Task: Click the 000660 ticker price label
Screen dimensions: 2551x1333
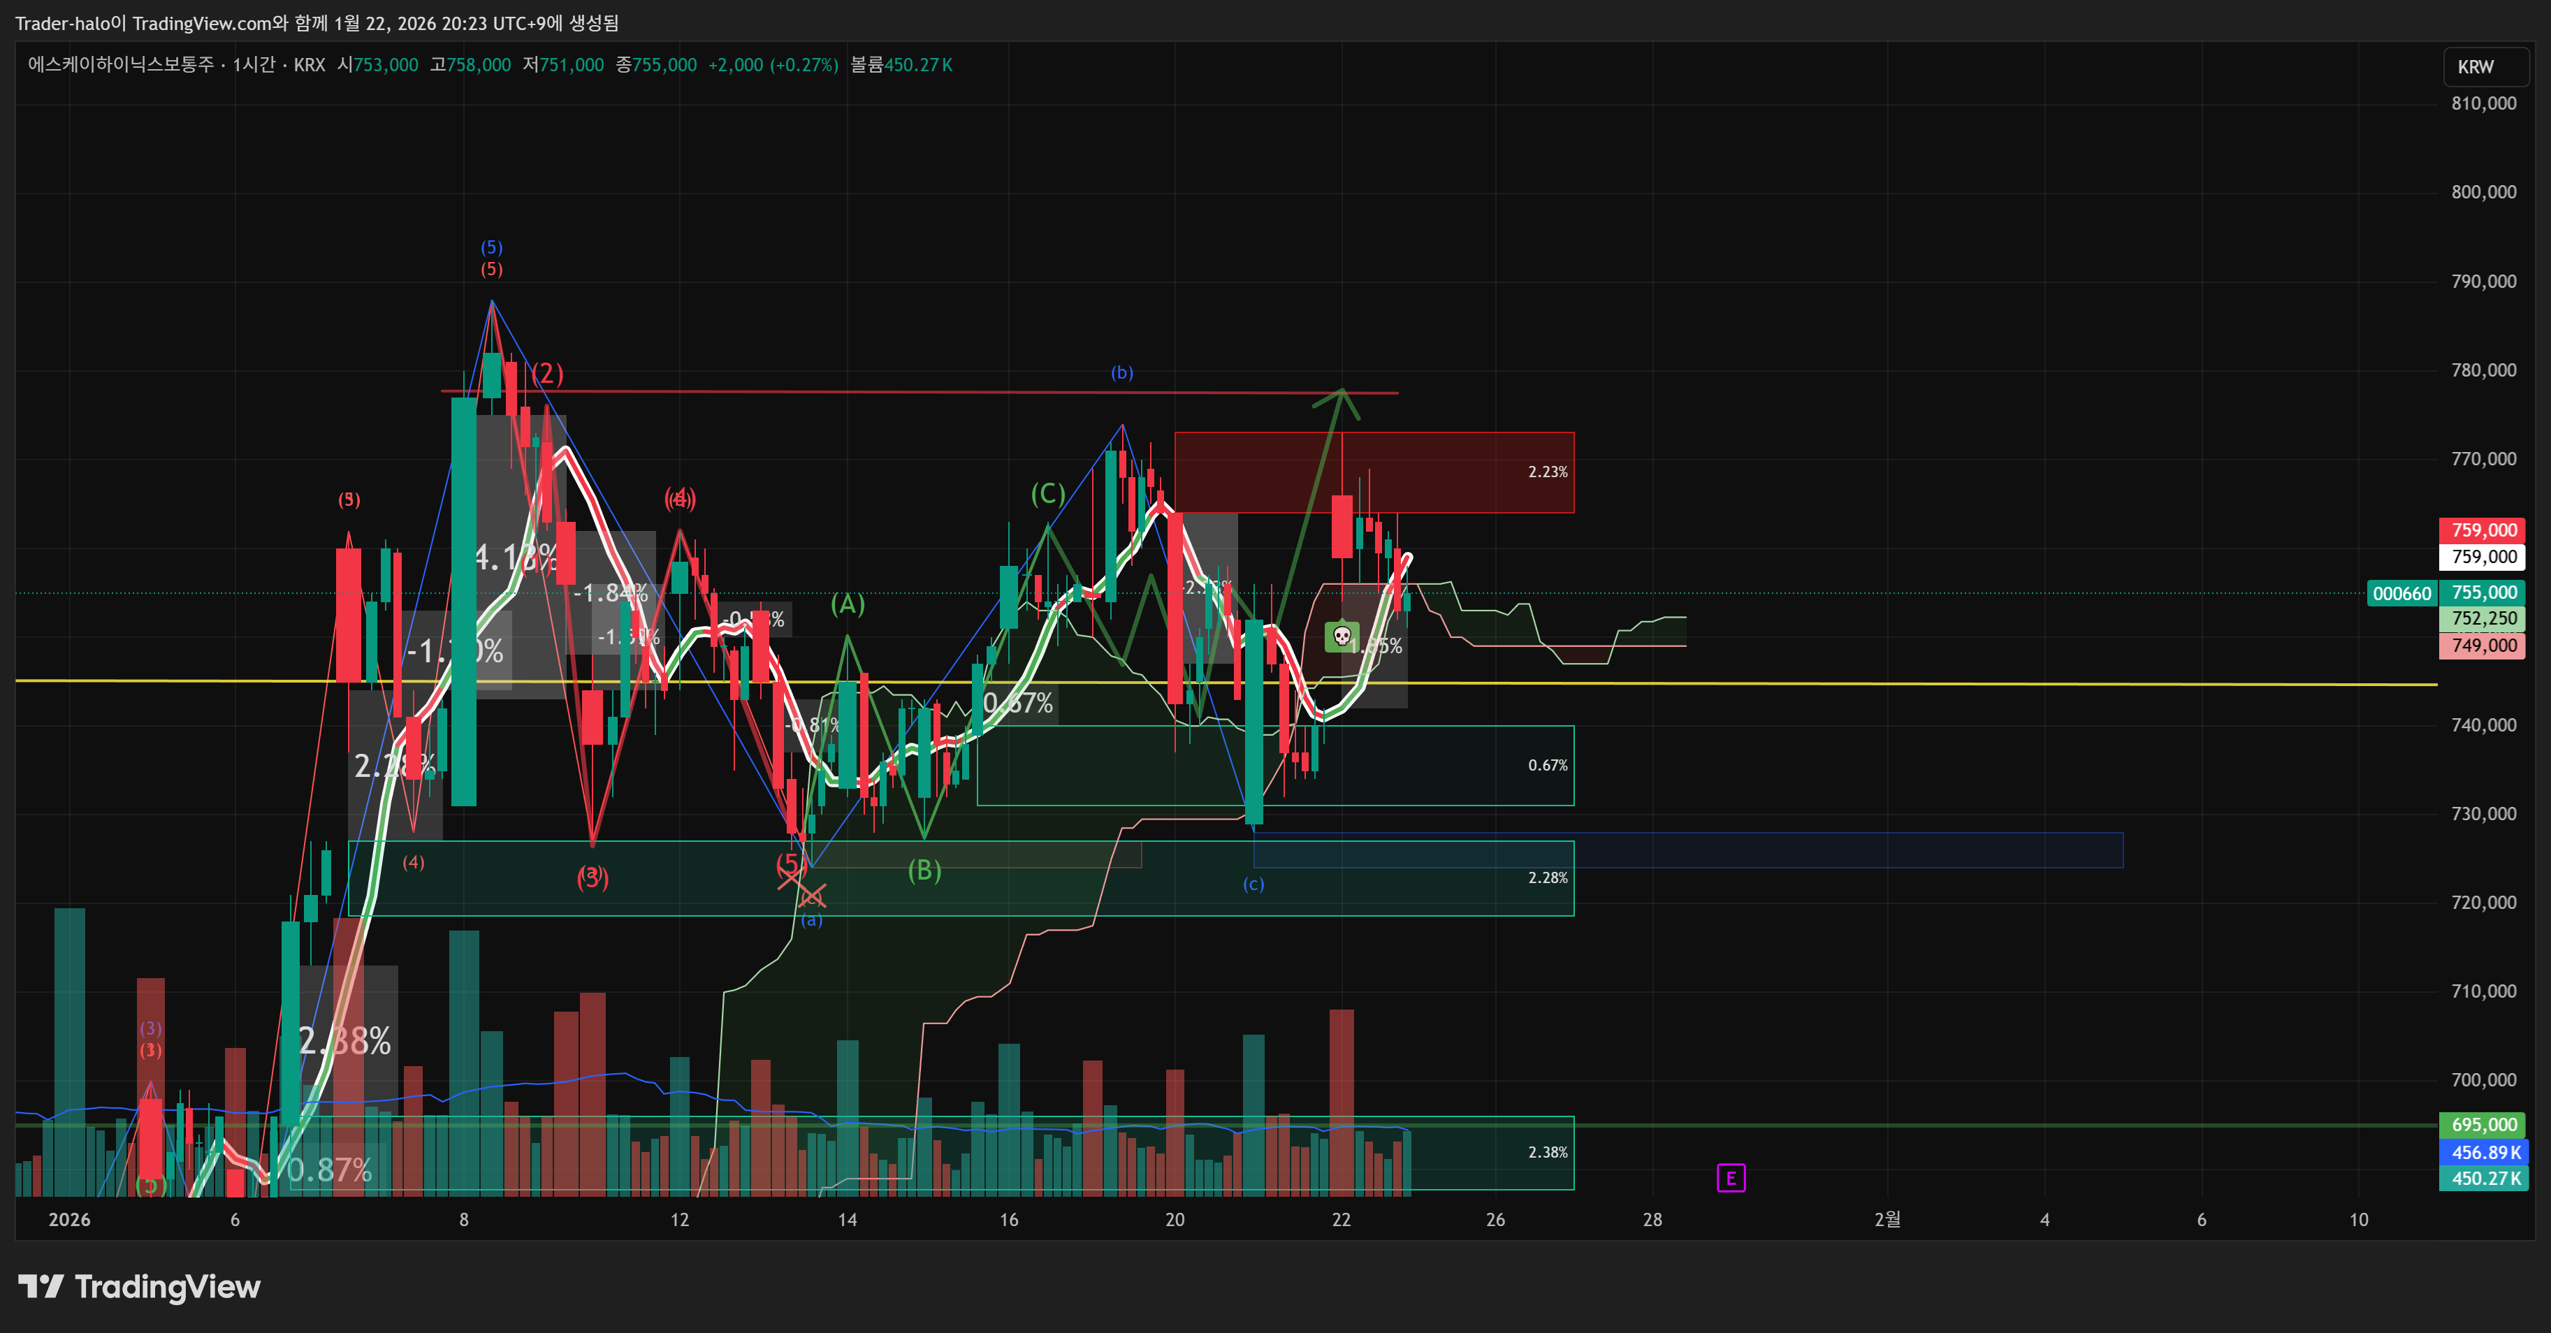Action: coord(2401,595)
